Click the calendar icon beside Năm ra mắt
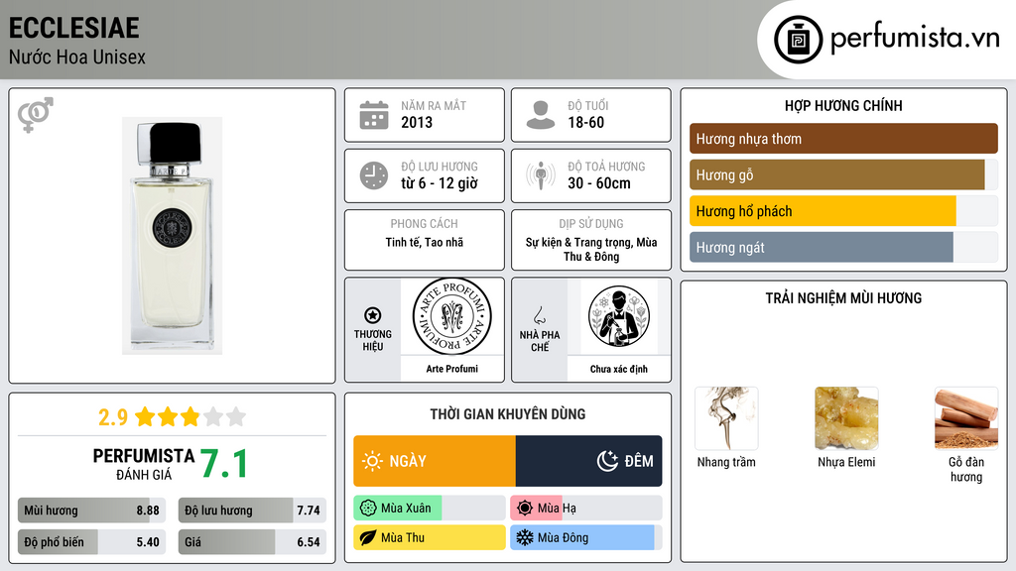This screenshot has height=571, width=1016. coord(374,115)
